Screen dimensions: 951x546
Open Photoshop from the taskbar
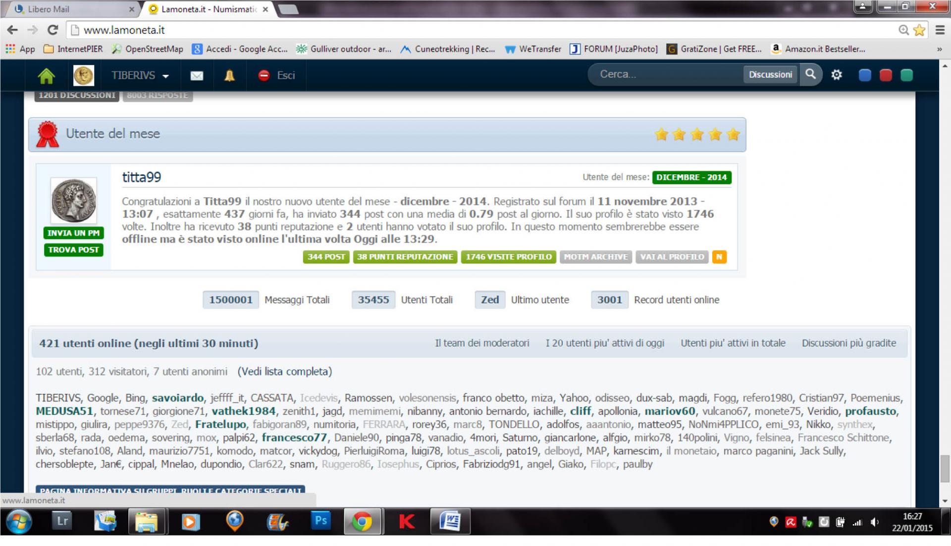point(321,521)
